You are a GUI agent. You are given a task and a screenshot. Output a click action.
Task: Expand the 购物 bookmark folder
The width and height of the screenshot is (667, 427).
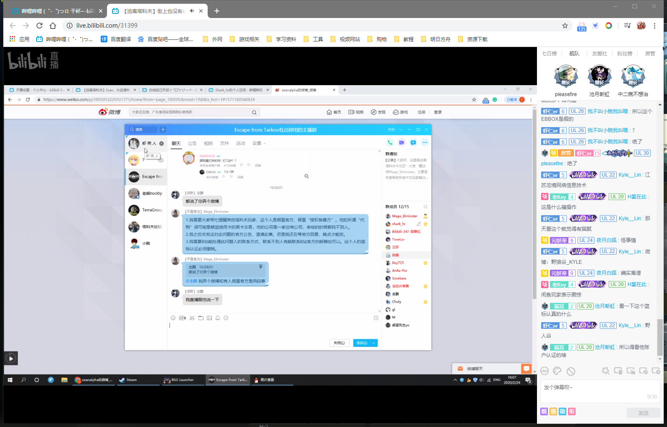coord(377,39)
